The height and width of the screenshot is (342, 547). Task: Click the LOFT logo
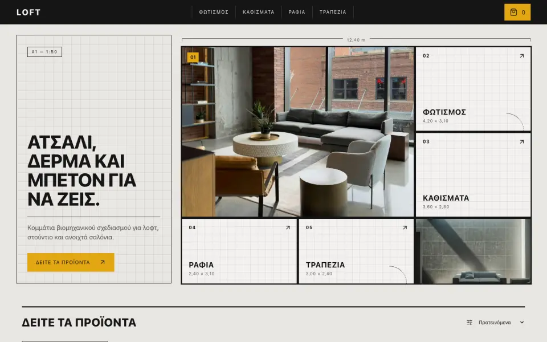click(28, 12)
